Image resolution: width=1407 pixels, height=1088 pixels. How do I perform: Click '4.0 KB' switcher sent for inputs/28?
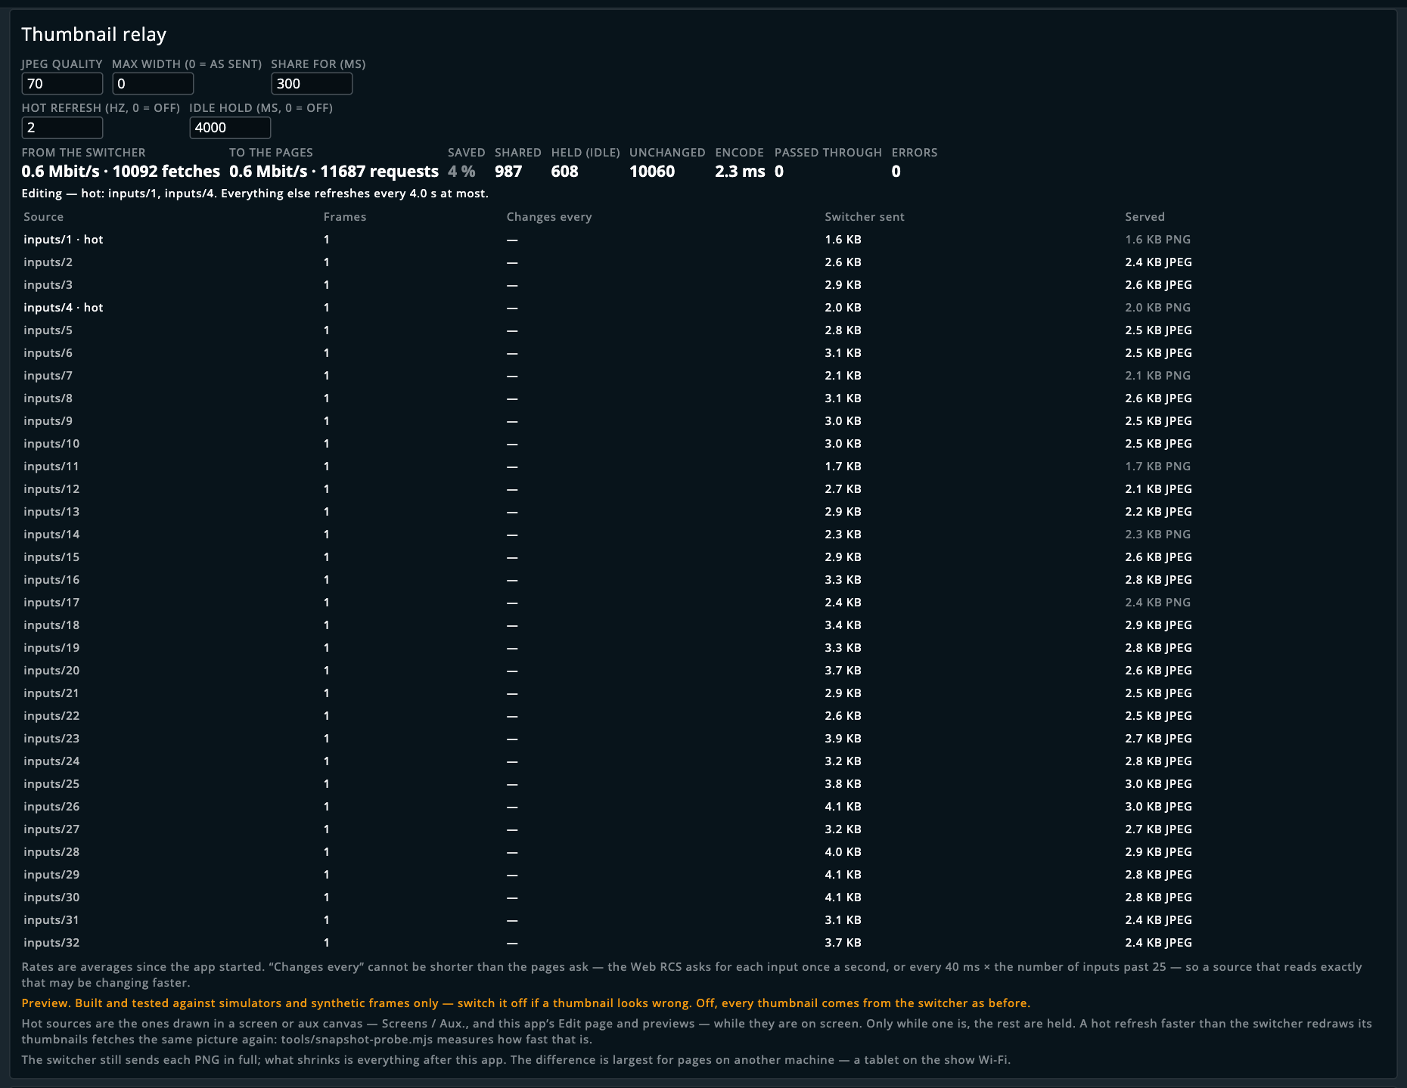pyautogui.click(x=843, y=852)
